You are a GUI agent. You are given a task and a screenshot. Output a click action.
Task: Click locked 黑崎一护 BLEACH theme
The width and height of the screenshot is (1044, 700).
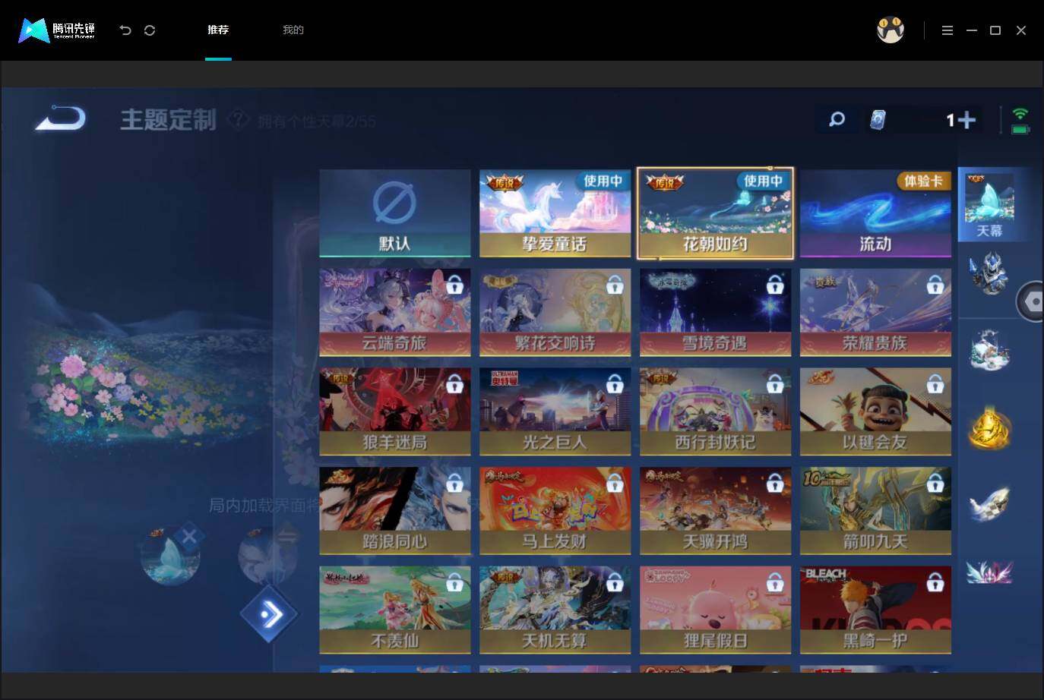coord(875,610)
